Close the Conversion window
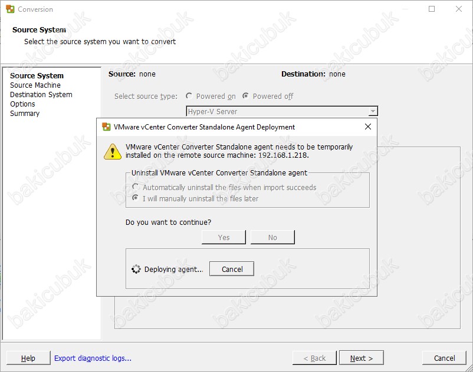 click(x=458, y=9)
